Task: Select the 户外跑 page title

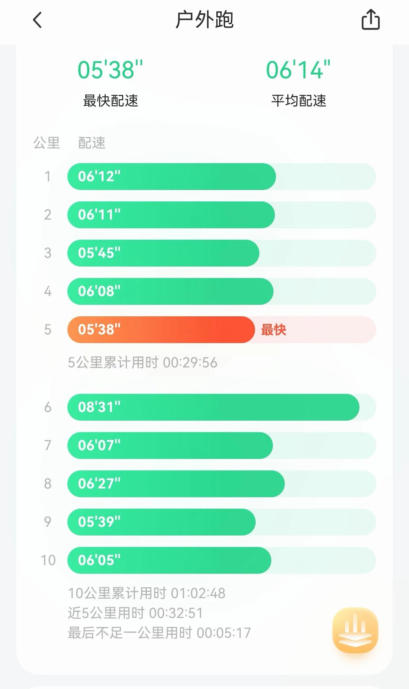Action: click(x=205, y=20)
